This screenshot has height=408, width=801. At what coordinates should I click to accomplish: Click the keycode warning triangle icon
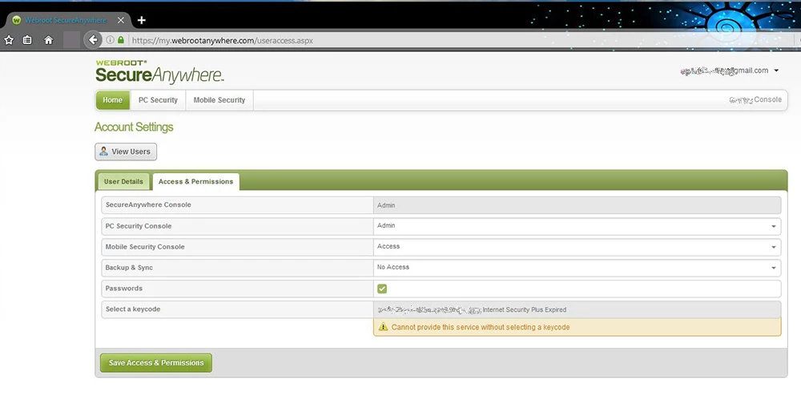click(x=383, y=327)
